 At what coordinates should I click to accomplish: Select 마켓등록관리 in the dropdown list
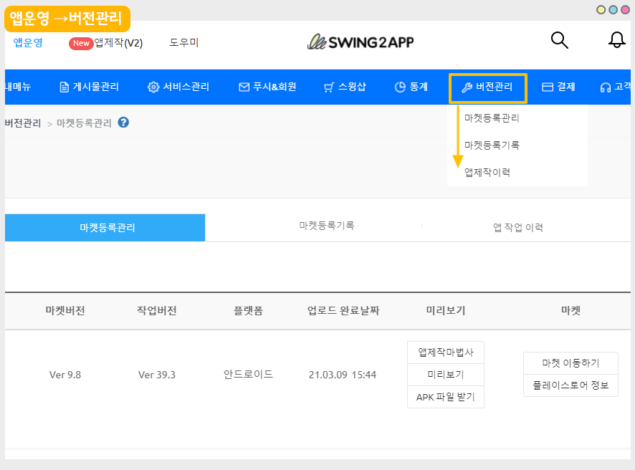coord(492,118)
